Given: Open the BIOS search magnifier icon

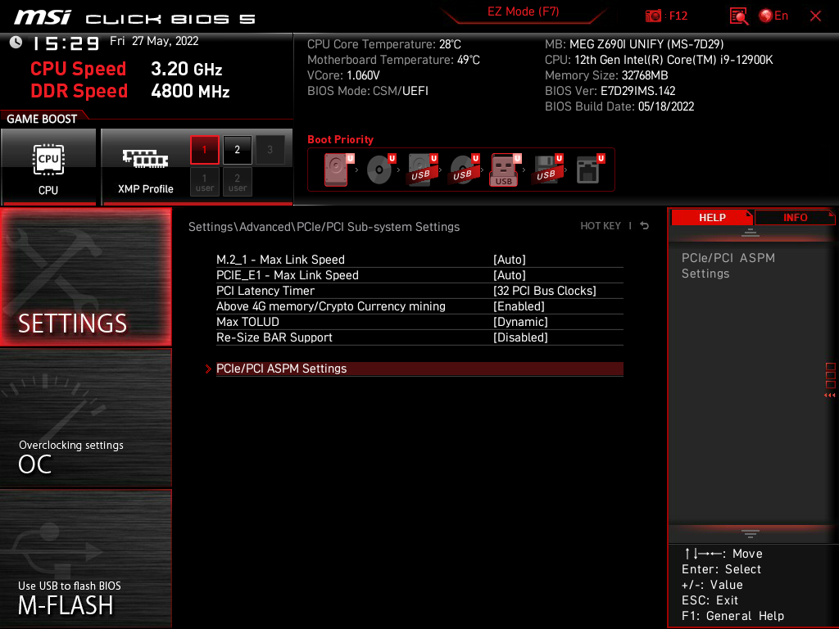Looking at the screenshot, I should pos(738,16).
